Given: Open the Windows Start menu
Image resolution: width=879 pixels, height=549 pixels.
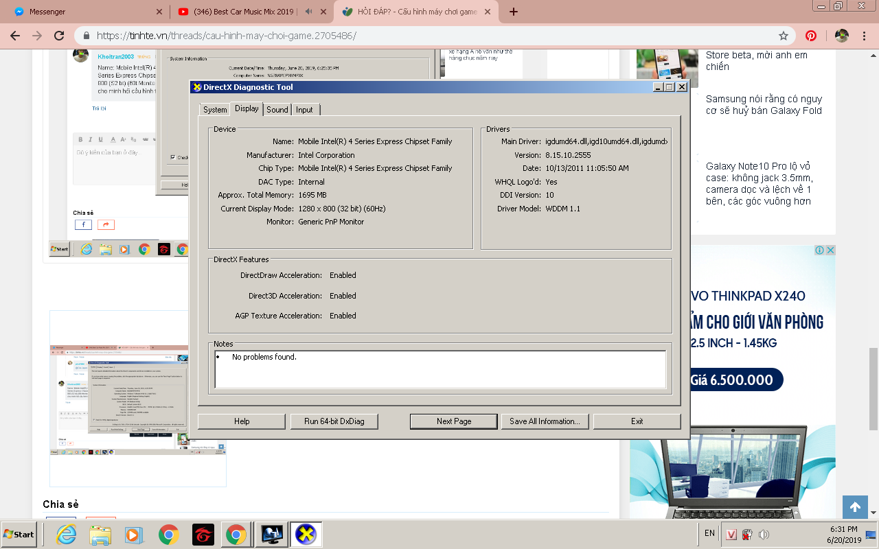Looking at the screenshot, I should (19, 534).
